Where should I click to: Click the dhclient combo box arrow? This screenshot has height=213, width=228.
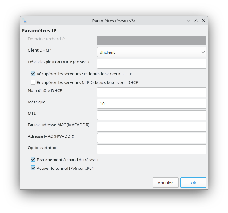[x=203, y=52]
